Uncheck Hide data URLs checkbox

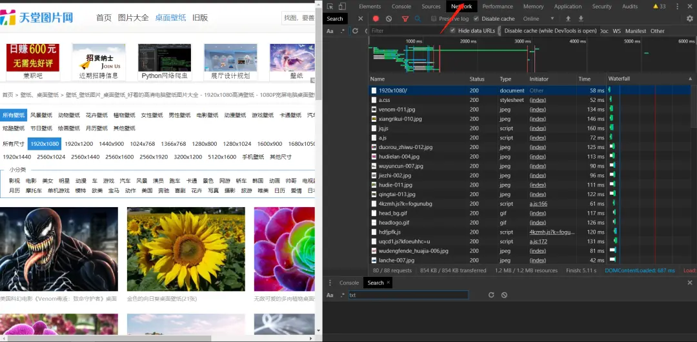452,31
